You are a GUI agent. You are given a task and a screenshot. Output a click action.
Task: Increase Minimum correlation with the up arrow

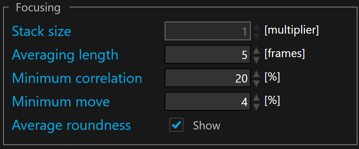[x=256, y=74]
